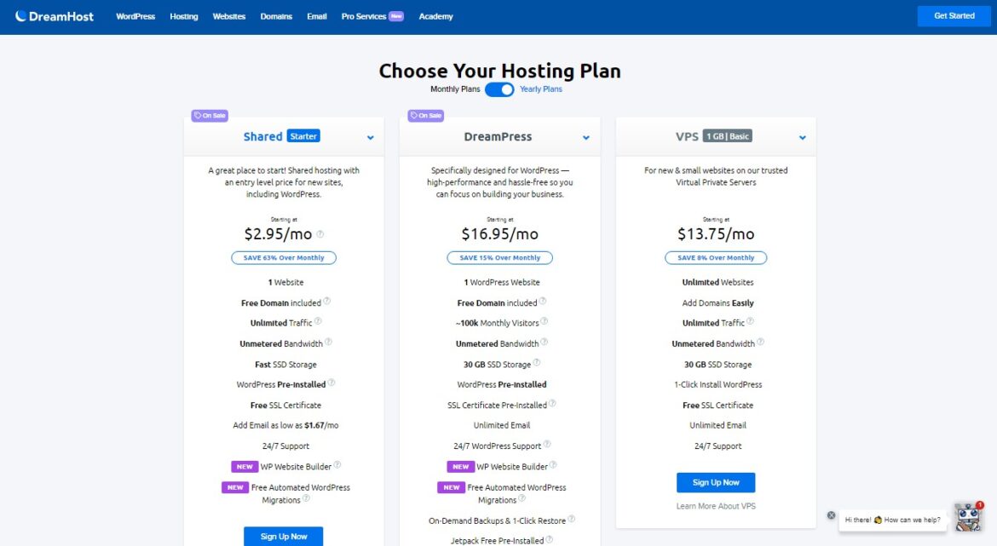
Task: Click help icon for DreamPress WP Website Builder
Action: (x=553, y=464)
